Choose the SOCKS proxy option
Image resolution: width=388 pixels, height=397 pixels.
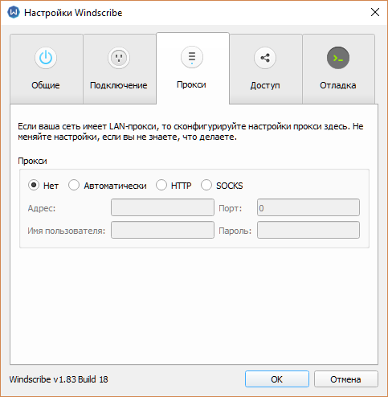206,185
